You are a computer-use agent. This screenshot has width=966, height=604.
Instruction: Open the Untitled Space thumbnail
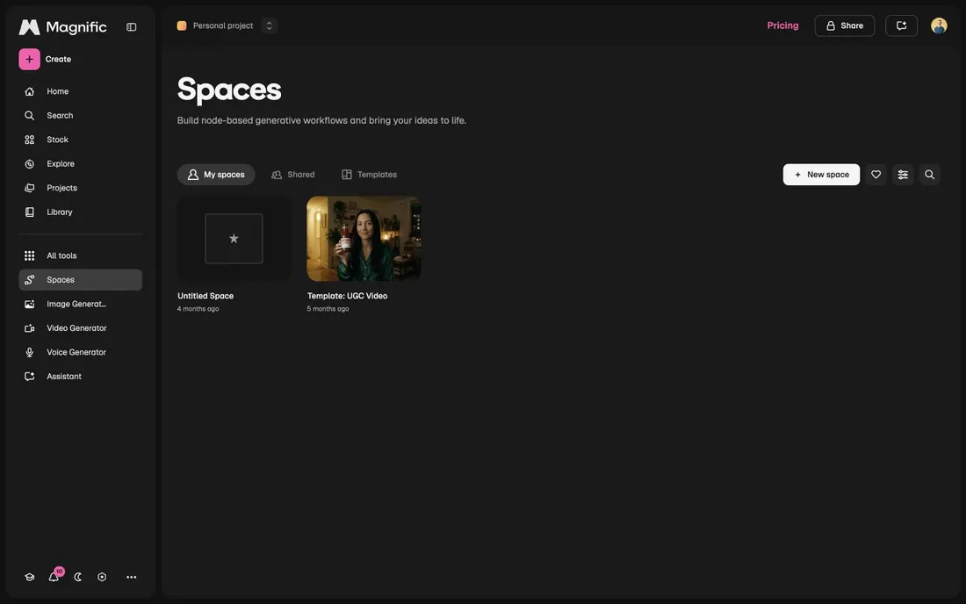(234, 238)
